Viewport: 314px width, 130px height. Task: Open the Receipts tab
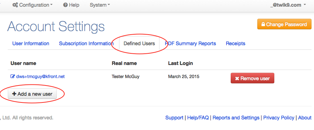[x=235, y=43]
